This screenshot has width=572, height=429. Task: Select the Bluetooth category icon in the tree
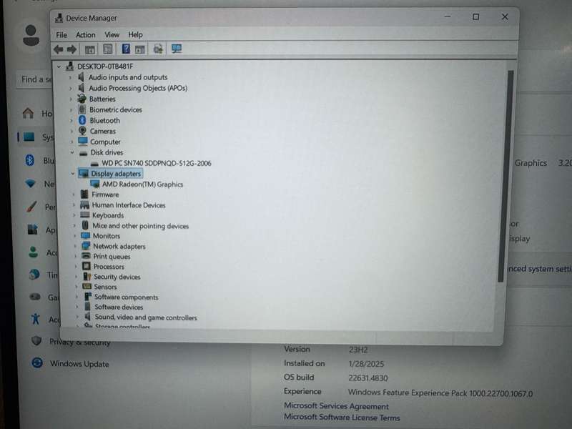coord(82,120)
